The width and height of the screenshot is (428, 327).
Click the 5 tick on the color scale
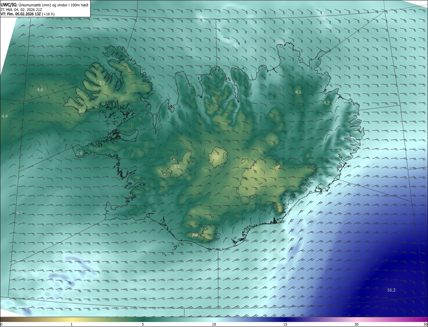143,324
